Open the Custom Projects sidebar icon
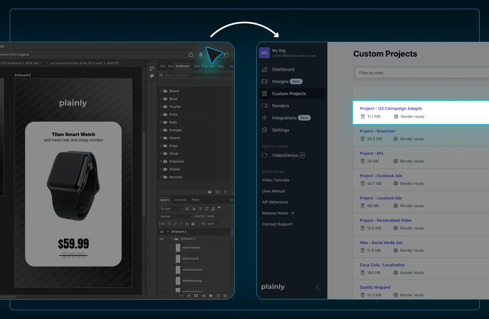The image size is (489, 319). tap(264, 94)
